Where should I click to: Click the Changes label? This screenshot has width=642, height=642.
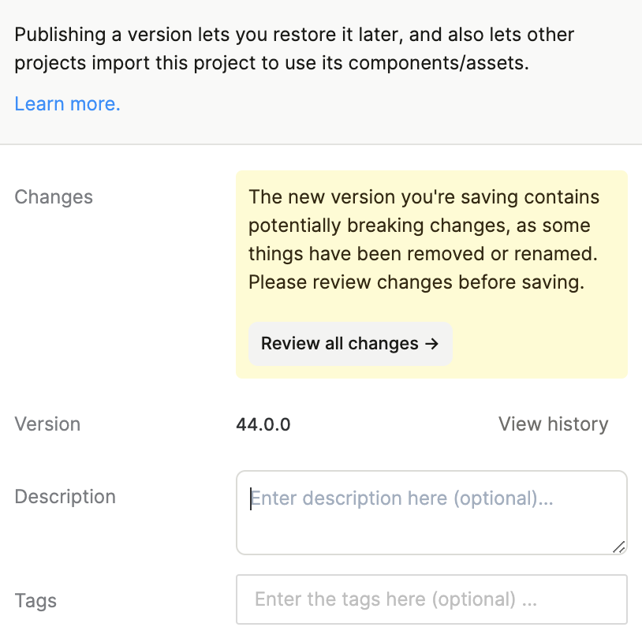click(x=54, y=197)
